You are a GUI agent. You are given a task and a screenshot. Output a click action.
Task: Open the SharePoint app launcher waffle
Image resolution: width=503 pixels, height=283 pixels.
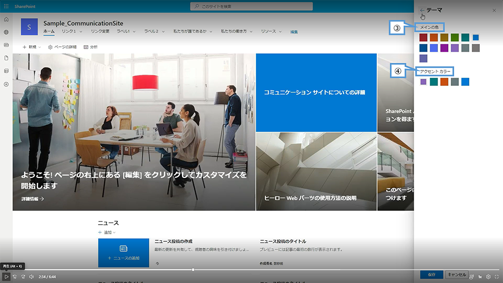(x=6, y=6)
